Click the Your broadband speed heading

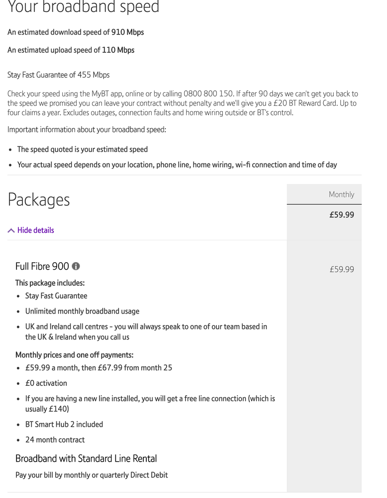83,7
